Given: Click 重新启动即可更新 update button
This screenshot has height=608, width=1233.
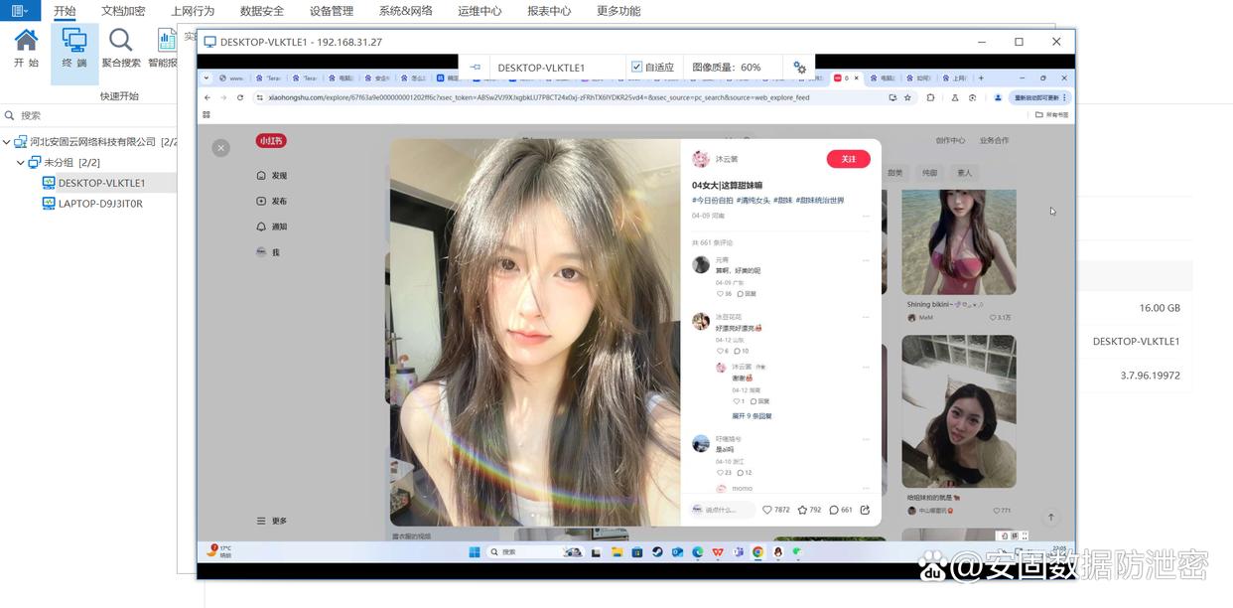Looking at the screenshot, I should click(1039, 97).
